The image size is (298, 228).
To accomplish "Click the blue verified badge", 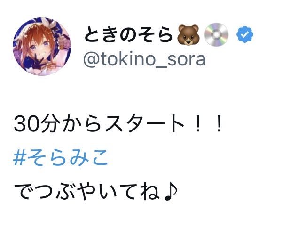I will click(244, 35).
